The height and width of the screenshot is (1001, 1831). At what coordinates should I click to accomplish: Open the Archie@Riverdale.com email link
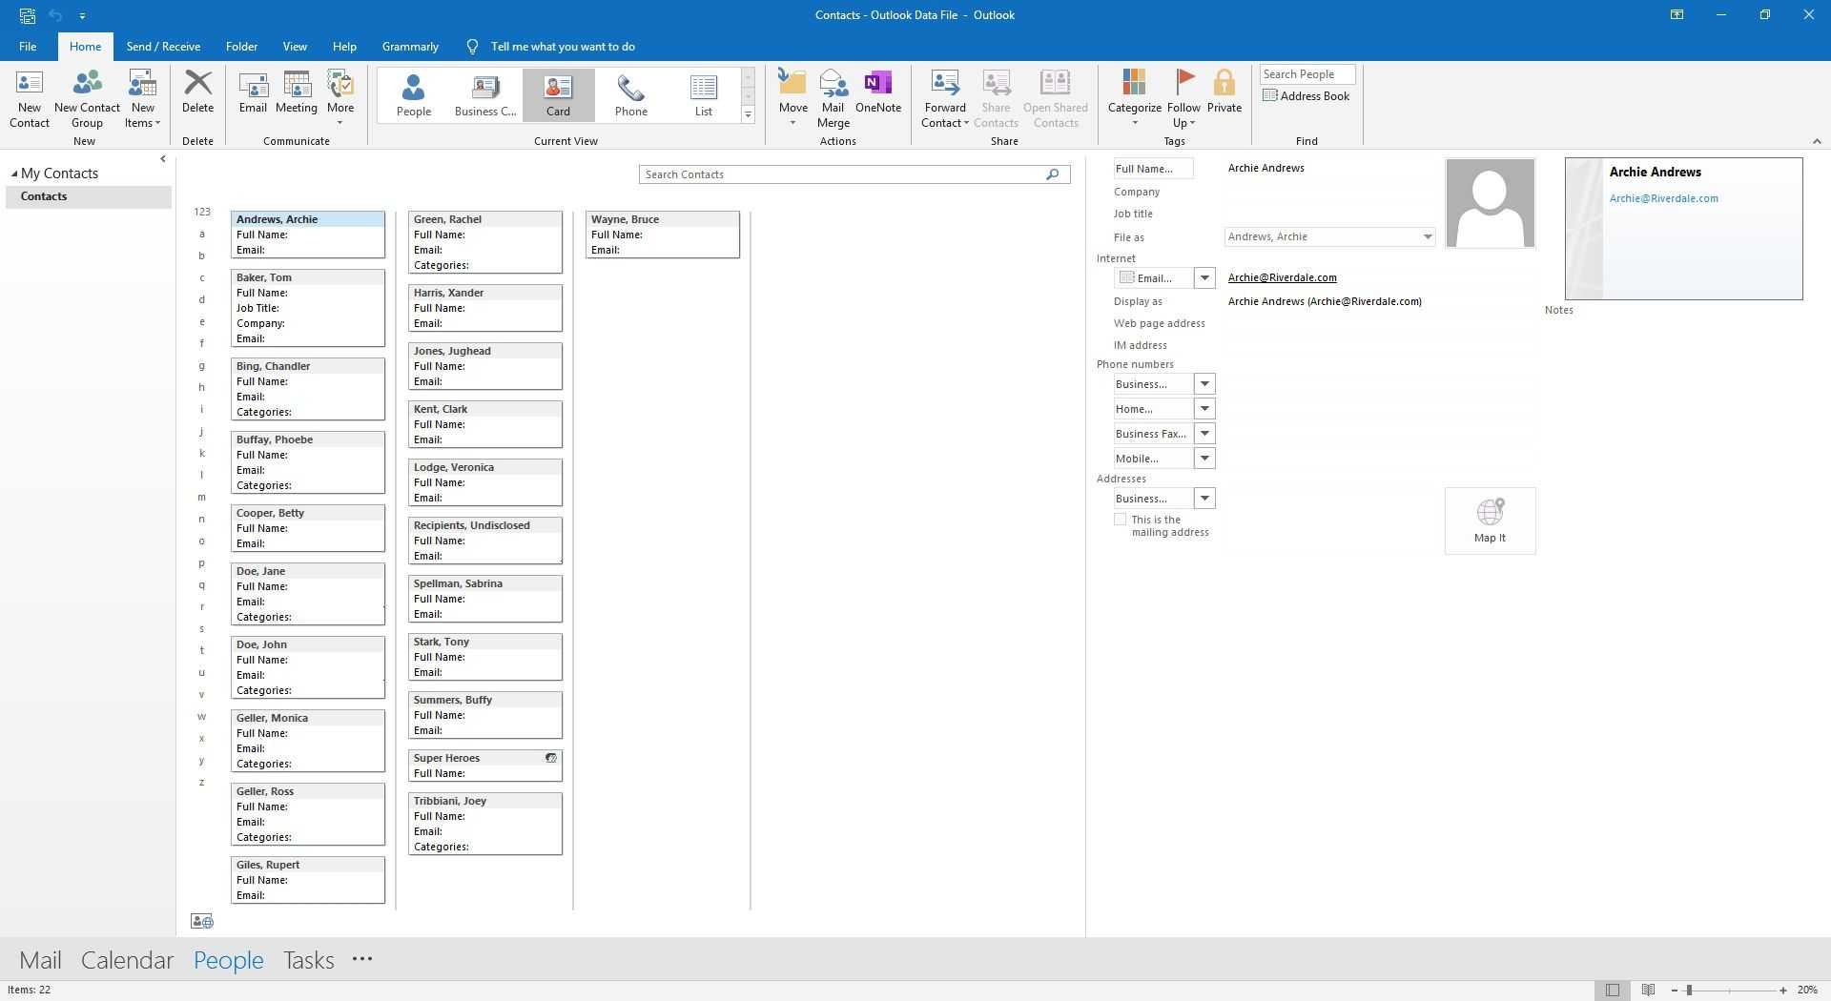tap(1282, 277)
